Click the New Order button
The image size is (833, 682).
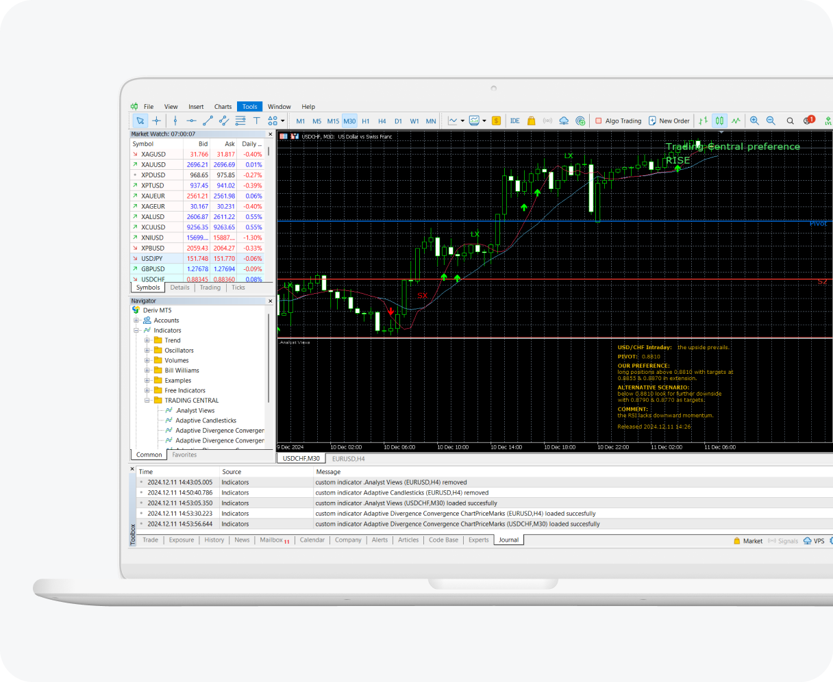click(669, 121)
